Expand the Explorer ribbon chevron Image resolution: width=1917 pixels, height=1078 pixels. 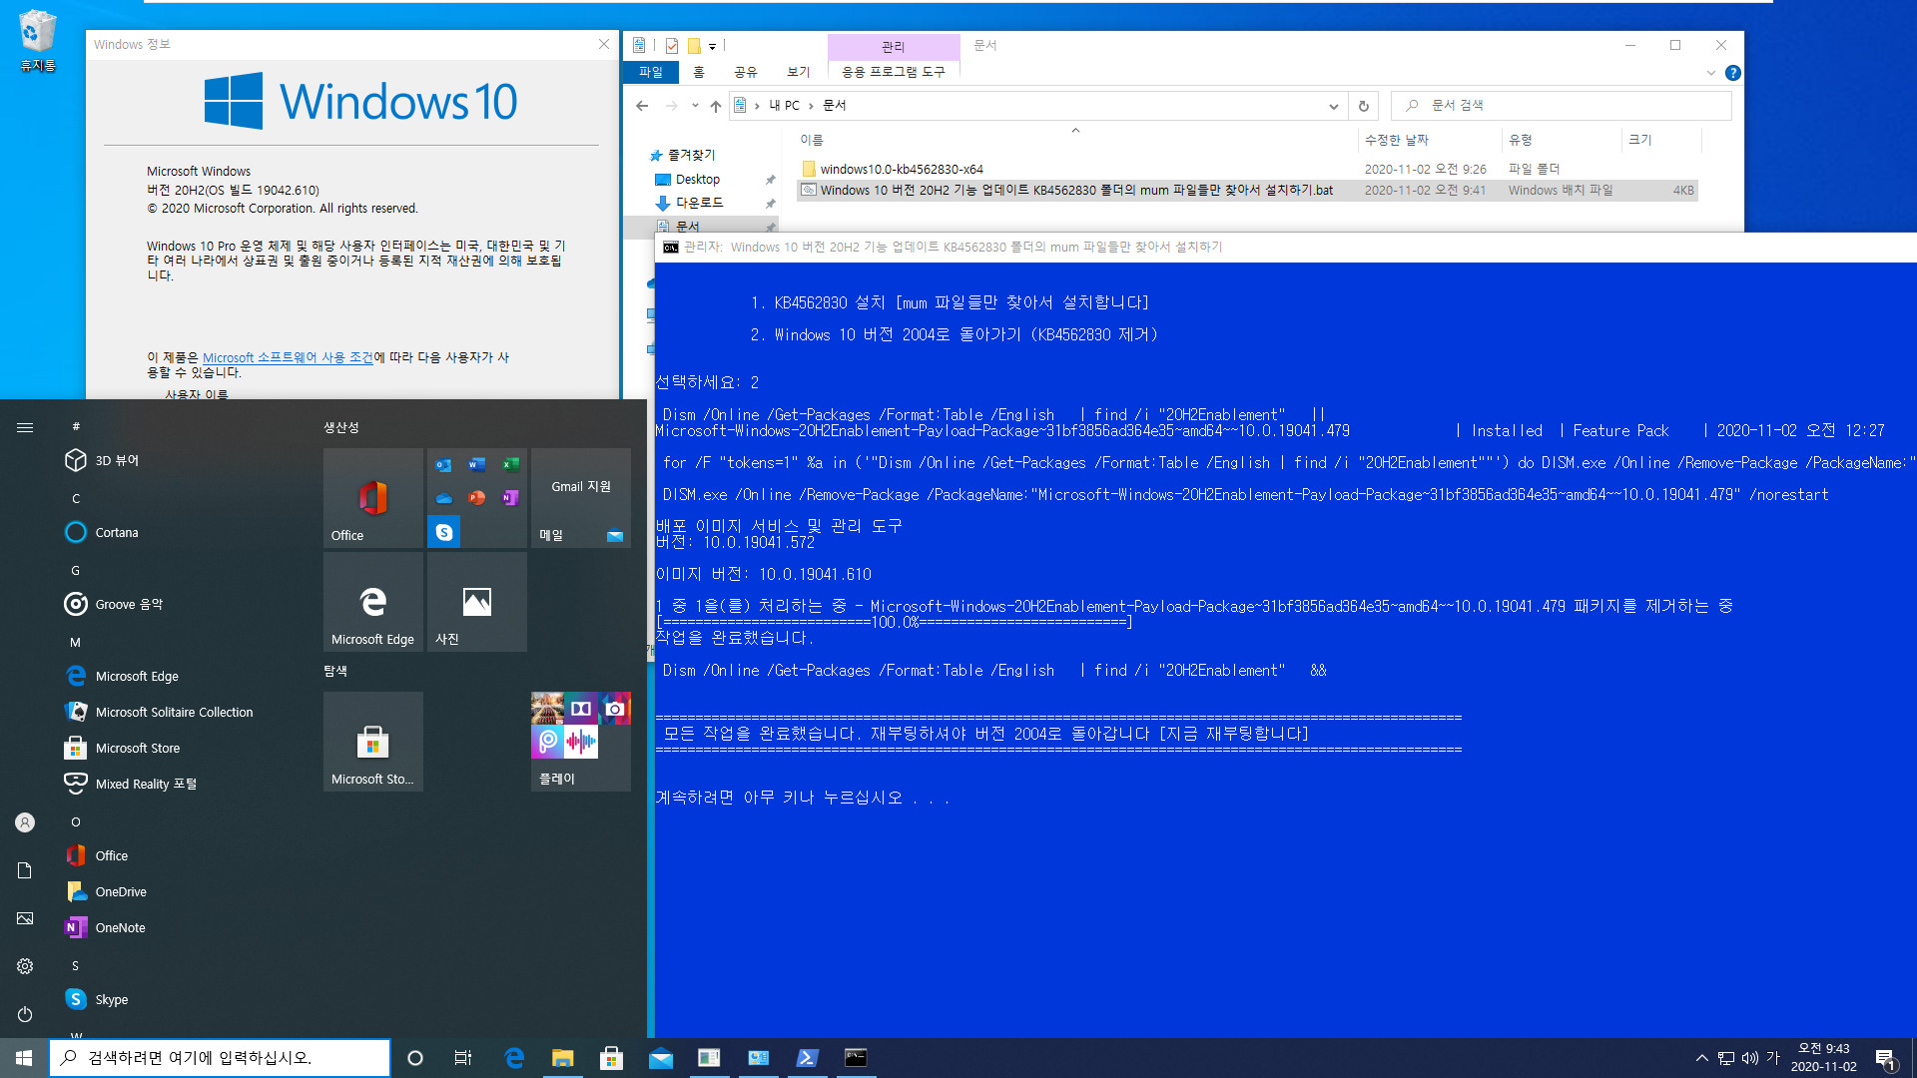point(1710,73)
